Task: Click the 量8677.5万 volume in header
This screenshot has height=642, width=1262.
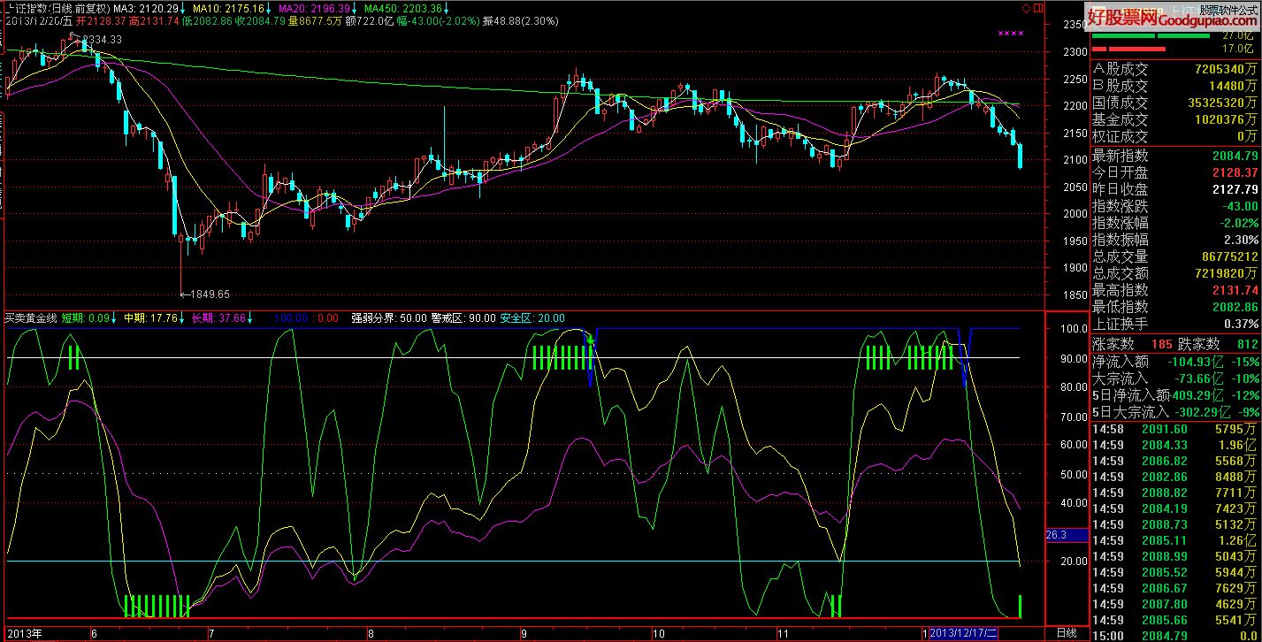Action: pos(316,20)
